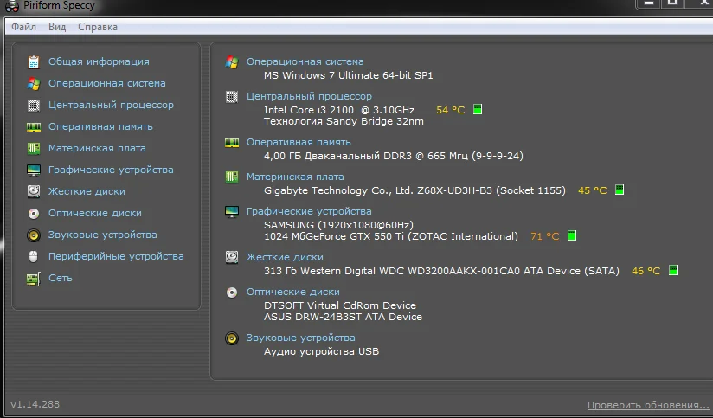Click the green temperature indicator next to 54 °C
This screenshot has width=713, height=418.
click(478, 109)
